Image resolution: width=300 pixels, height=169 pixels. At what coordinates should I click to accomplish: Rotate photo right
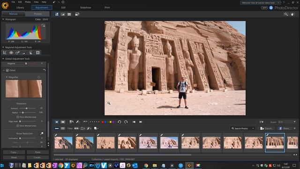(126, 122)
